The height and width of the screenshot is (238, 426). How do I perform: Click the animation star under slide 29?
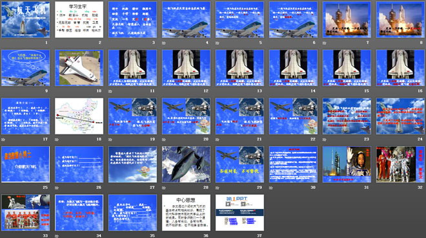[218, 188]
